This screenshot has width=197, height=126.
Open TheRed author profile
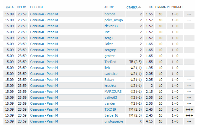pos(110,62)
